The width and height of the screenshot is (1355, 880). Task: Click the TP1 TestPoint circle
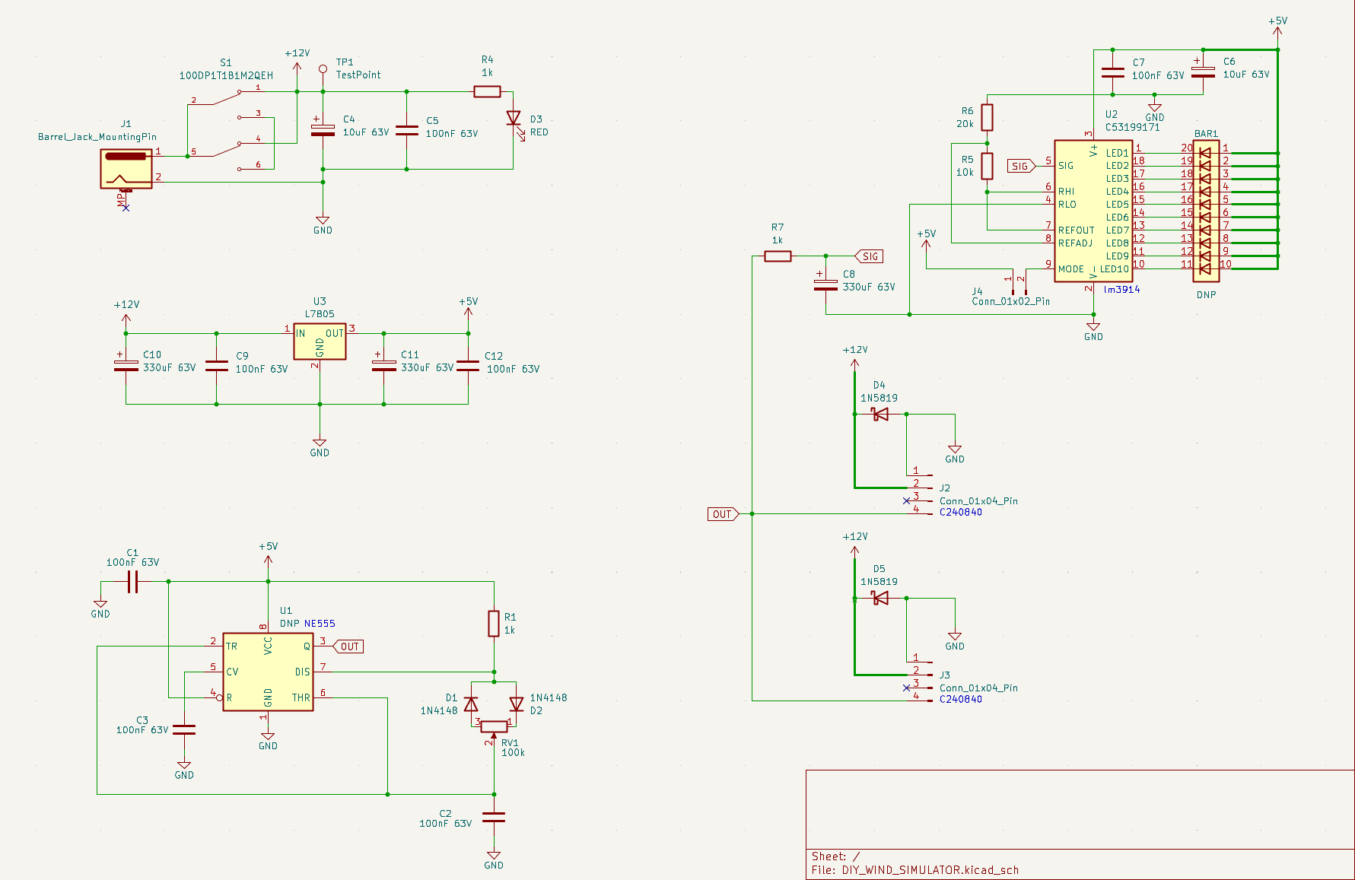(323, 69)
